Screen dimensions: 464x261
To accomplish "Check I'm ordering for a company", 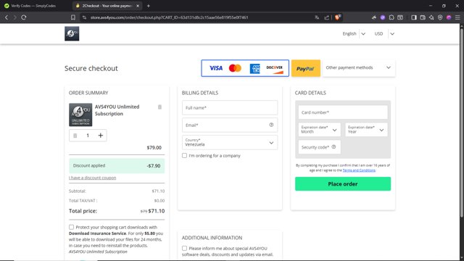I will (x=184, y=155).
